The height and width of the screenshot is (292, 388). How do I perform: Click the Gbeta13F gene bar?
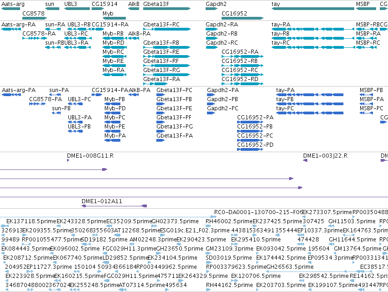[x=167, y=9]
